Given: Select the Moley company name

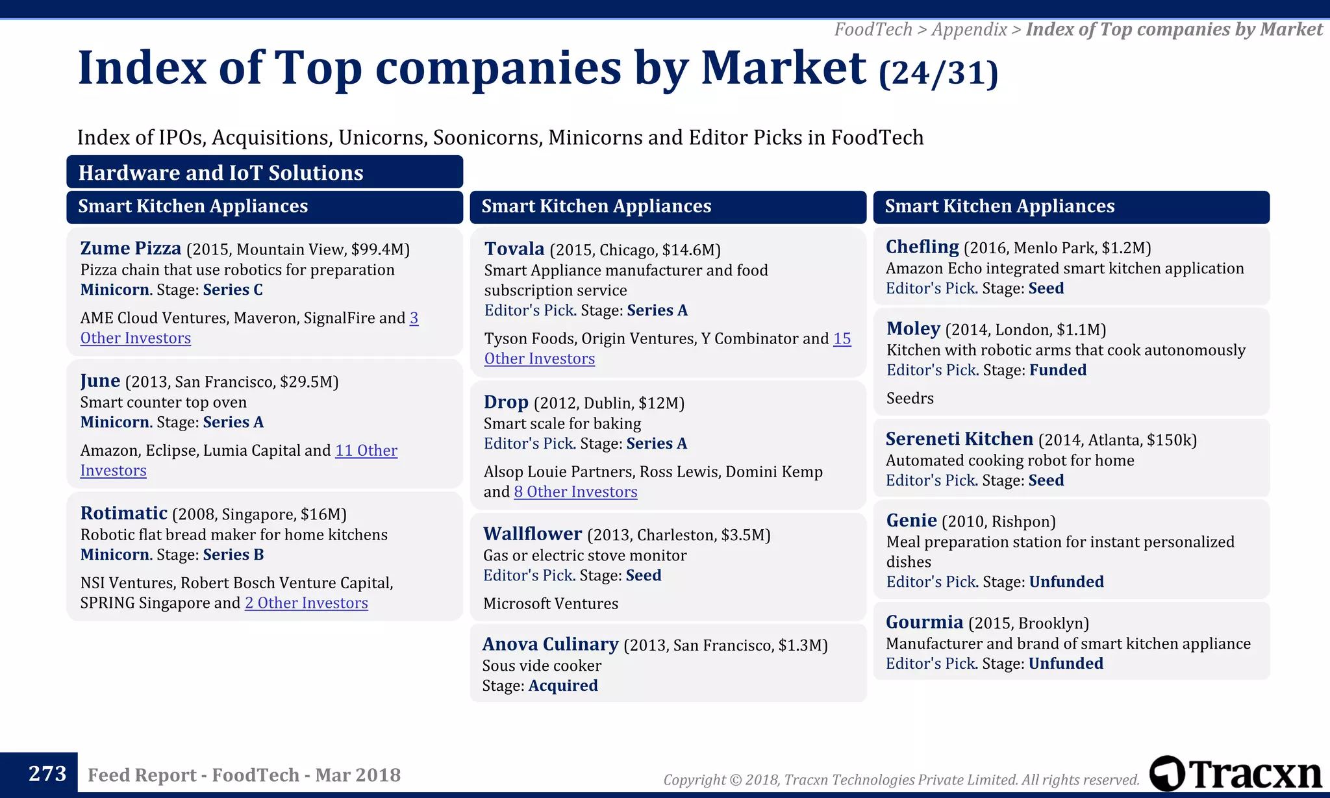Looking at the screenshot, I should click(913, 329).
